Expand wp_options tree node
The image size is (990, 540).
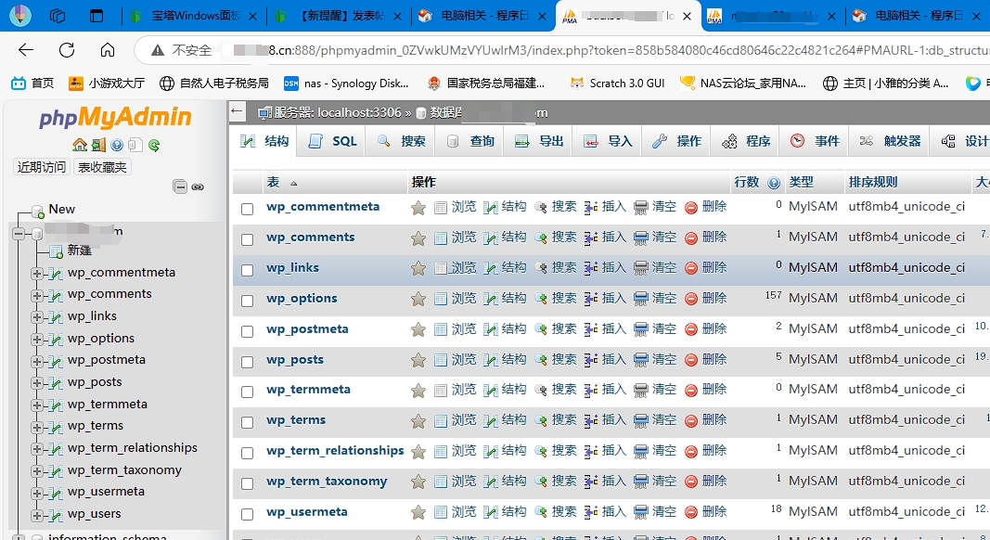36,340
